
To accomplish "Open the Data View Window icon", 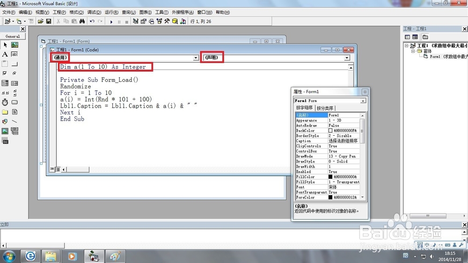I will coord(175,21).
